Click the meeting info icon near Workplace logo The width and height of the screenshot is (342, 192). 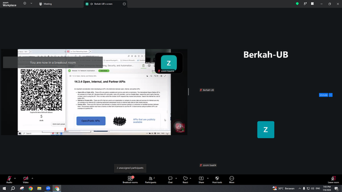pos(25,4)
